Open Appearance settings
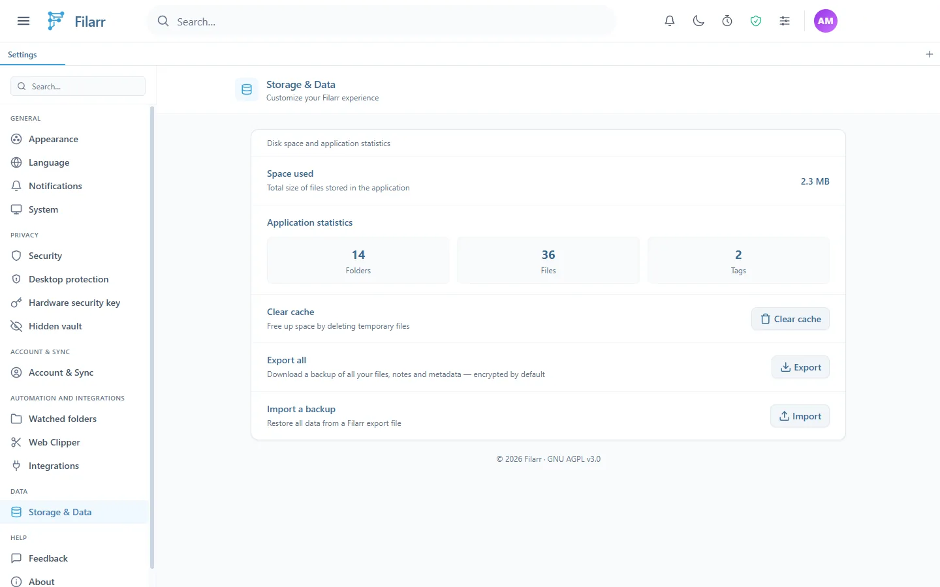Viewport: 940px width, 587px height. pyautogui.click(x=74, y=139)
